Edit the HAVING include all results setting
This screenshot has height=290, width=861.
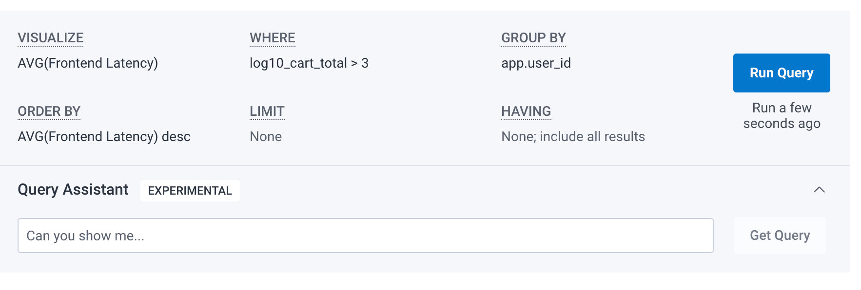573,136
